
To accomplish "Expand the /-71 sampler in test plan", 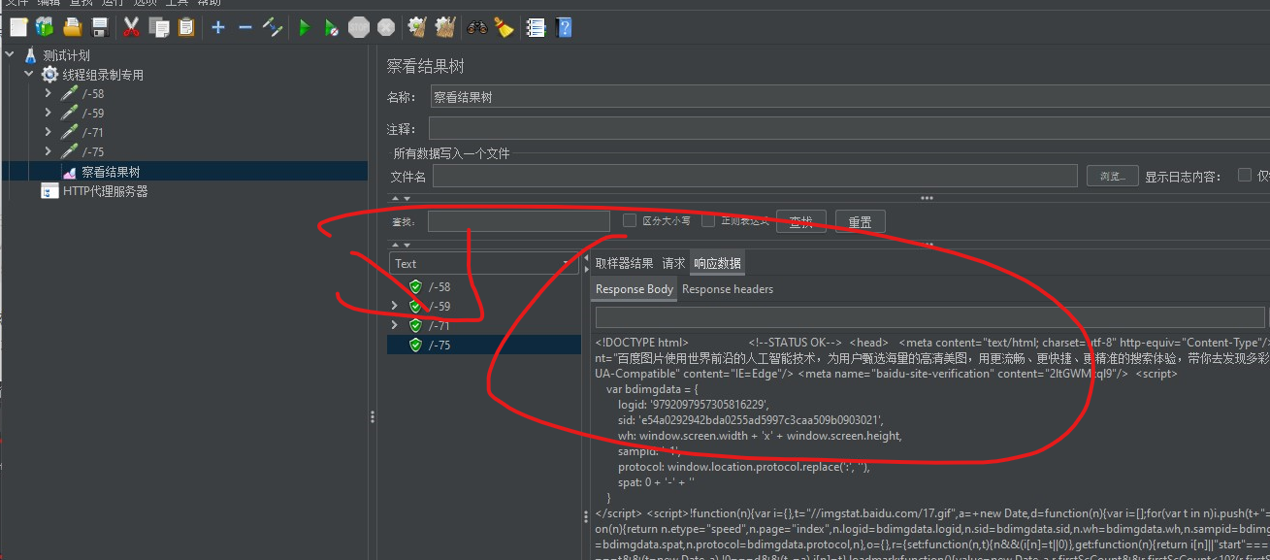I will pos(49,132).
